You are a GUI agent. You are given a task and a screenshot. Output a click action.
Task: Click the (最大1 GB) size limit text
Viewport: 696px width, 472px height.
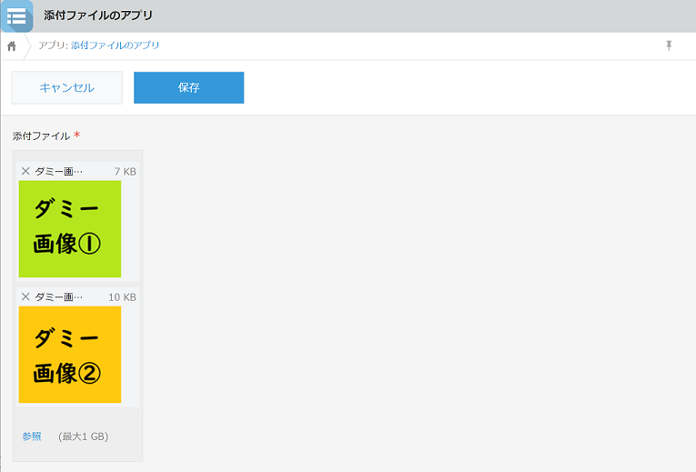pyautogui.click(x=83, y=437)
